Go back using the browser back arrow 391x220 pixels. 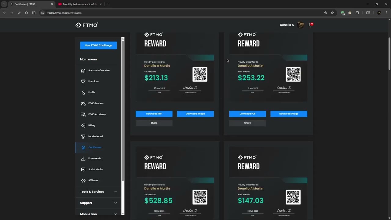[x=4, y=13]
